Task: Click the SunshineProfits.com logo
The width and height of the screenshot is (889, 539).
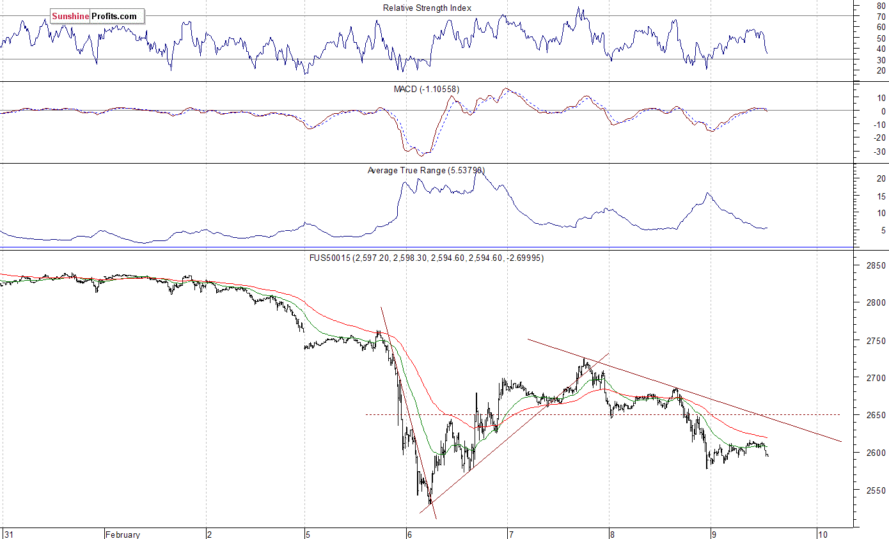Action: point(97,16)
